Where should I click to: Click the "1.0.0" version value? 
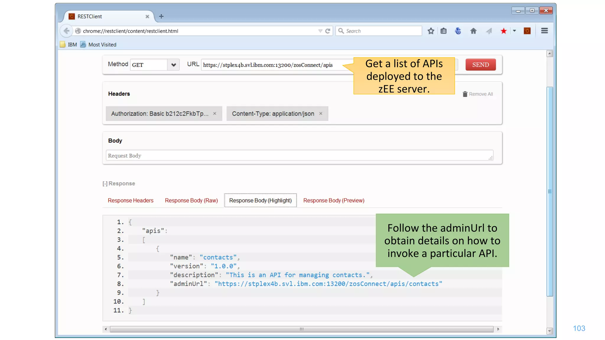pos(224,266)
